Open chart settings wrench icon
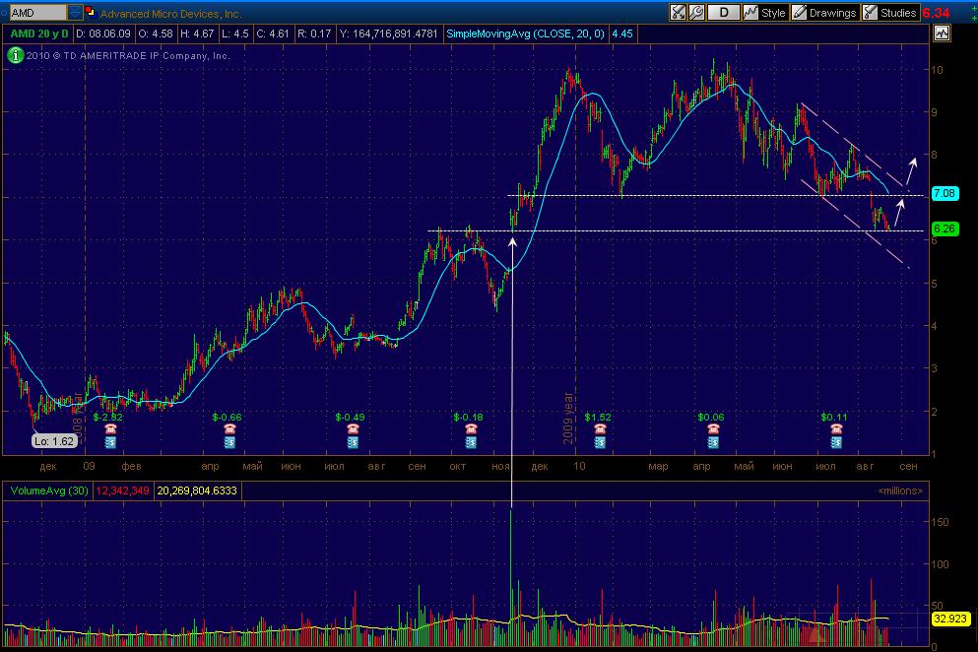This screenshot has height=652, width=978. click(696, 13)
